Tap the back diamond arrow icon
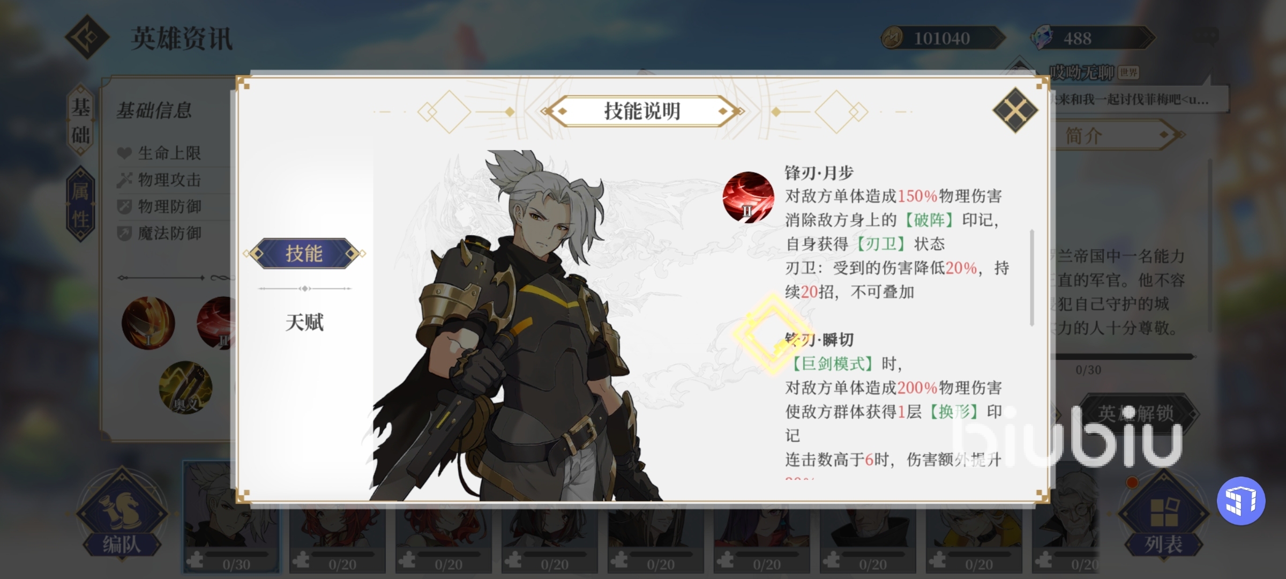This screenshot has width=1286, height=579. point(87,37)
